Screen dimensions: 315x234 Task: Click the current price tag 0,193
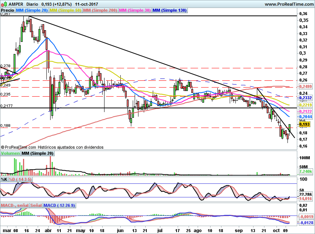(x=304, y=124)
